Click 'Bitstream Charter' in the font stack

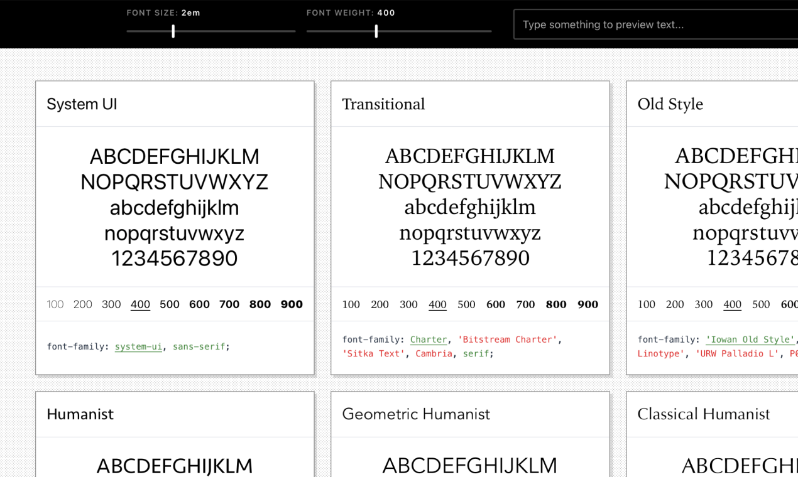click(508, 340)
